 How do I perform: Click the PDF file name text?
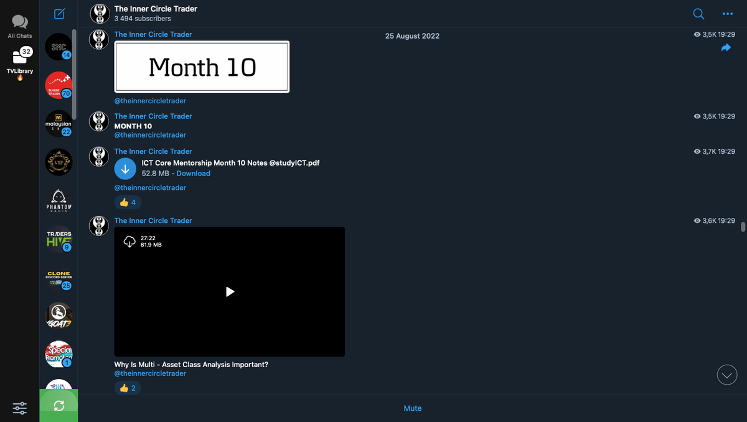(231, 163)
